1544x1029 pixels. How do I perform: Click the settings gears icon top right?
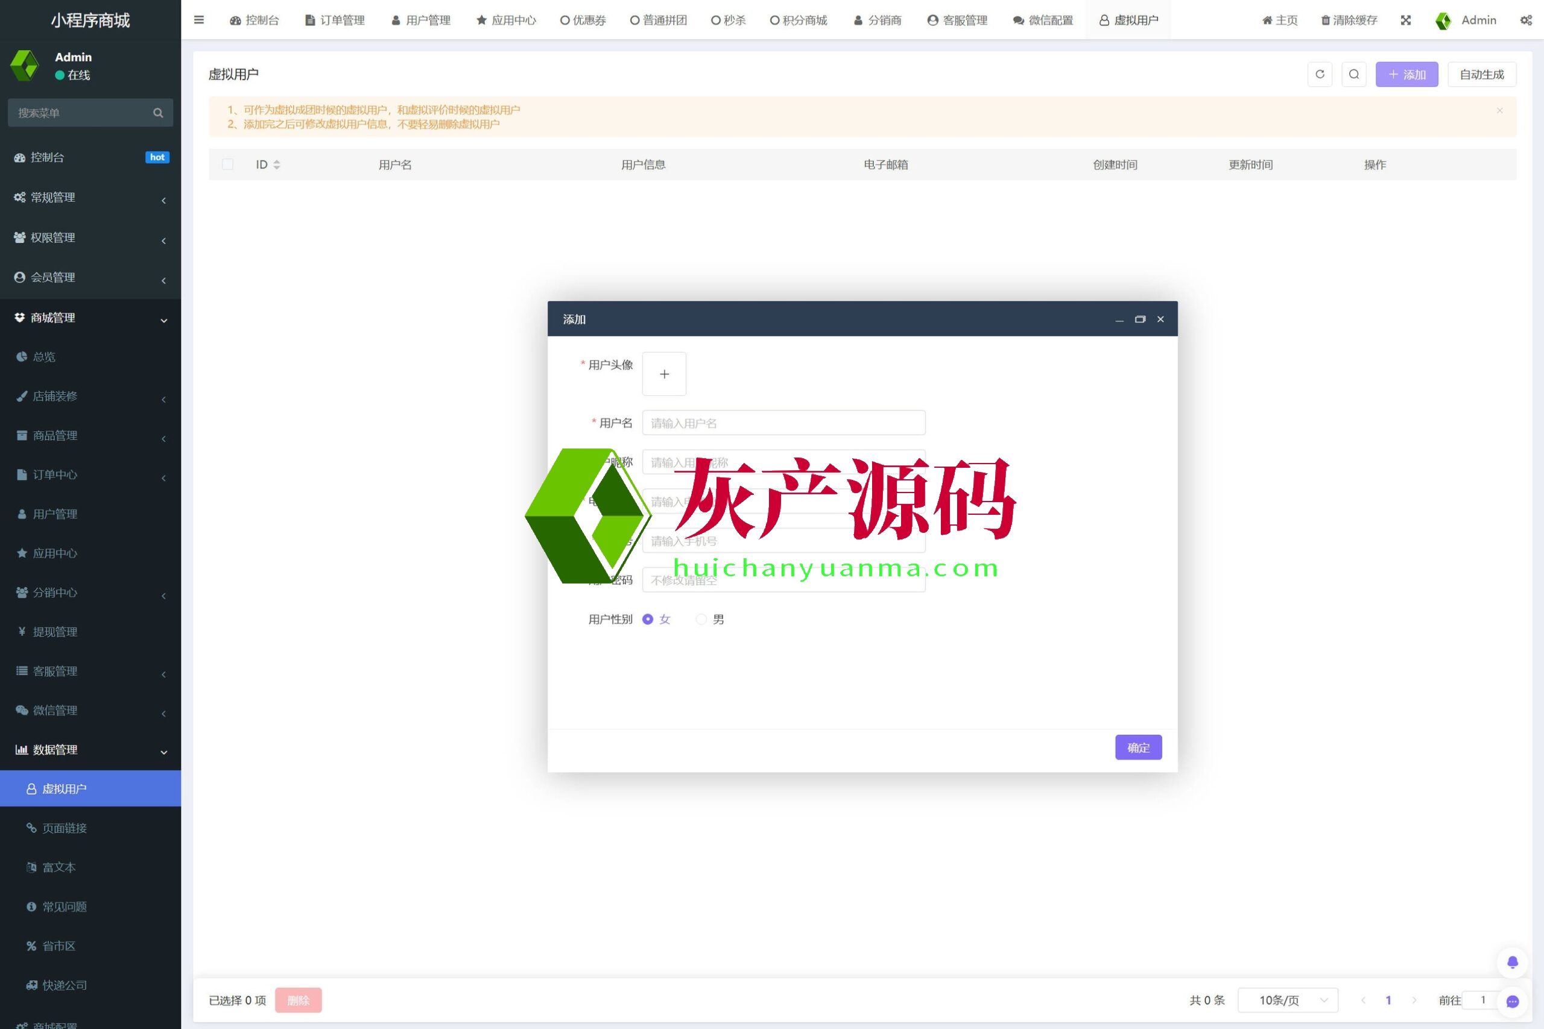(x=1526, y=20)
